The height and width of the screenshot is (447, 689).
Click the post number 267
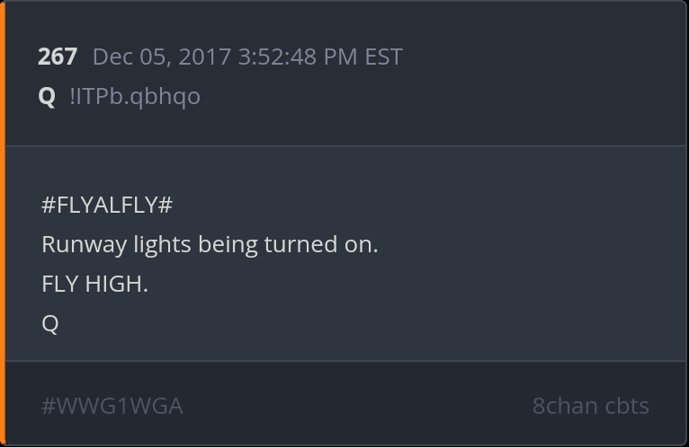(x=57, y=57)
